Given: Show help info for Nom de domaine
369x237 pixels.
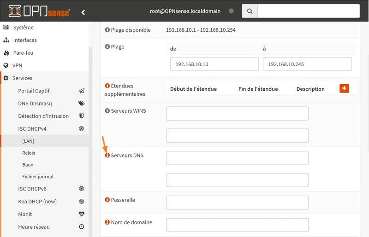Looking at the screenshot, I should click(x=107, y=222).
